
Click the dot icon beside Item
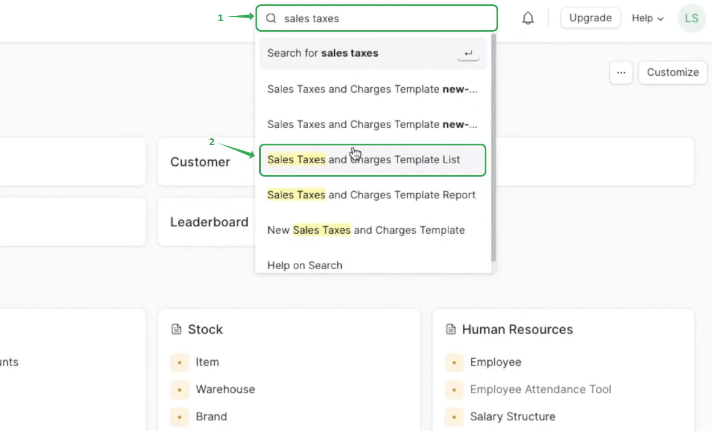click(179, 362)
